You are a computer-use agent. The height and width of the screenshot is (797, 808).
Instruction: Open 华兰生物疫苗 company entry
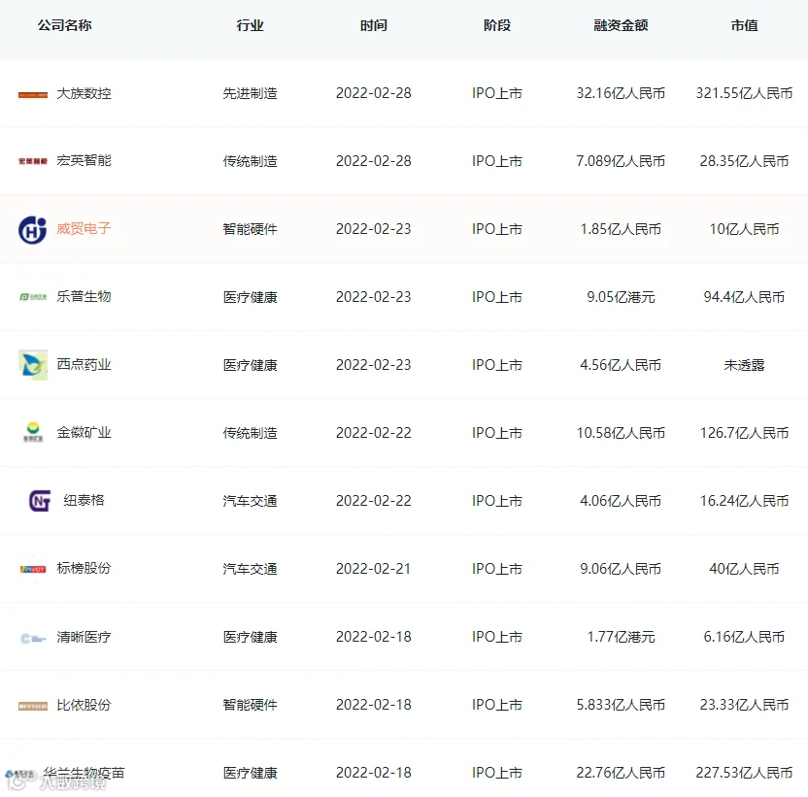[84, 774]
